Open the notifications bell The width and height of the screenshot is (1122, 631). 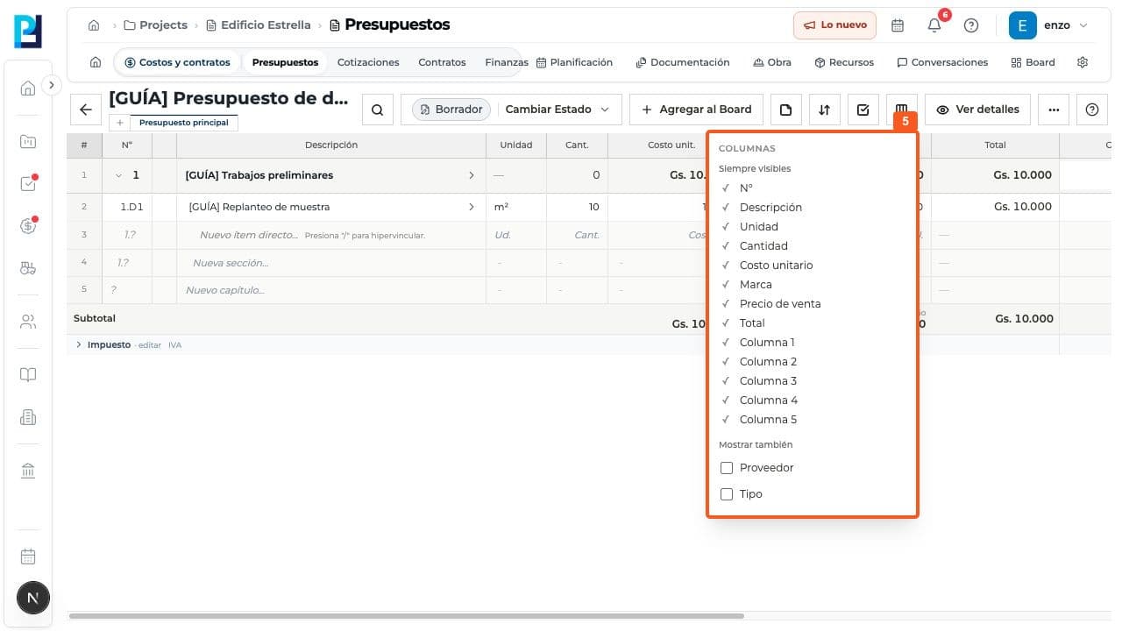click(x=934, y=25)
